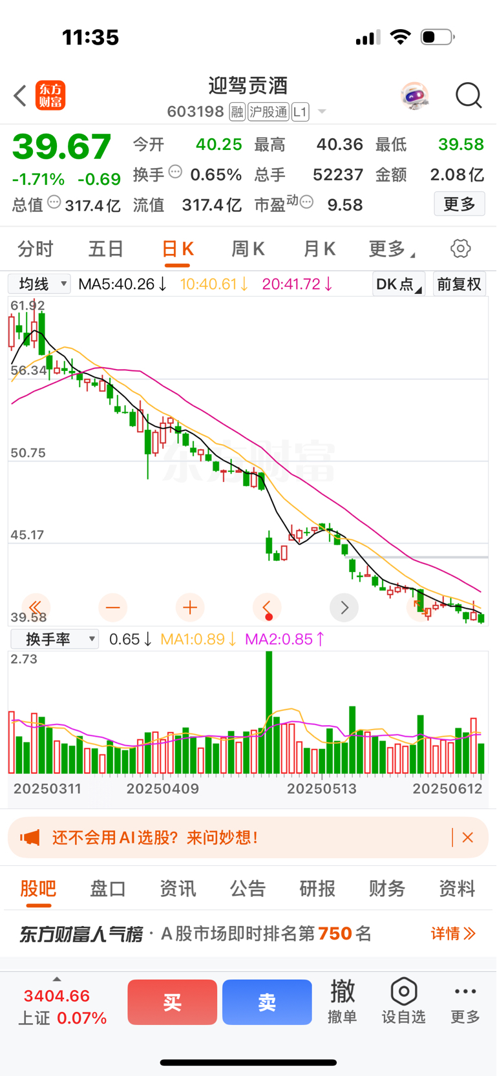The height and width of the screenshot is (1076, 497).
Task: Tap info icon next to 市盈动
Action: point(307,202)
